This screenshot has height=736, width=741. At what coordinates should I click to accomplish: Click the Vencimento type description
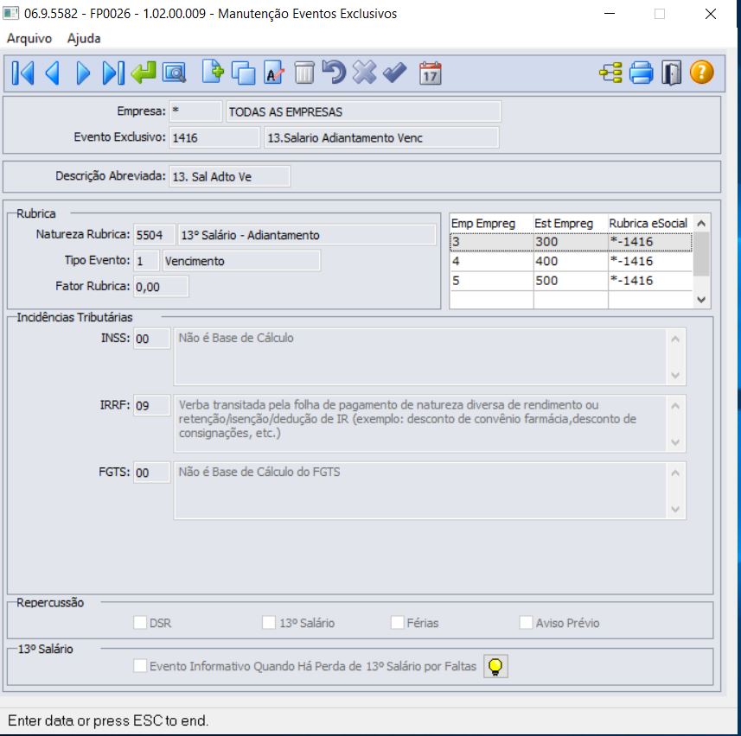tap(241, 261)
